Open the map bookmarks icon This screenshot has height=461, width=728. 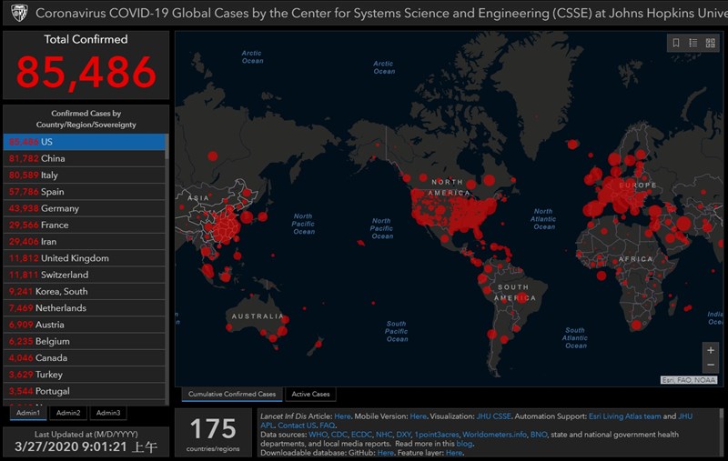point(676,43)
